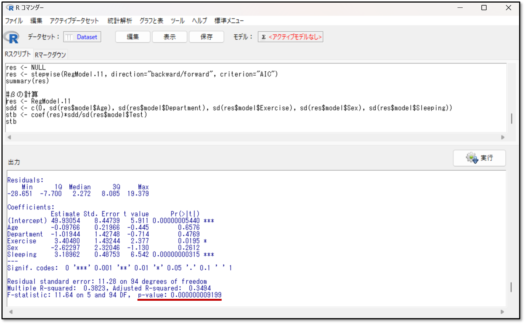Select the Rスクリプト tab
Image resolution: width=525 pixels, height=324 pixels.
pos(18,54)
